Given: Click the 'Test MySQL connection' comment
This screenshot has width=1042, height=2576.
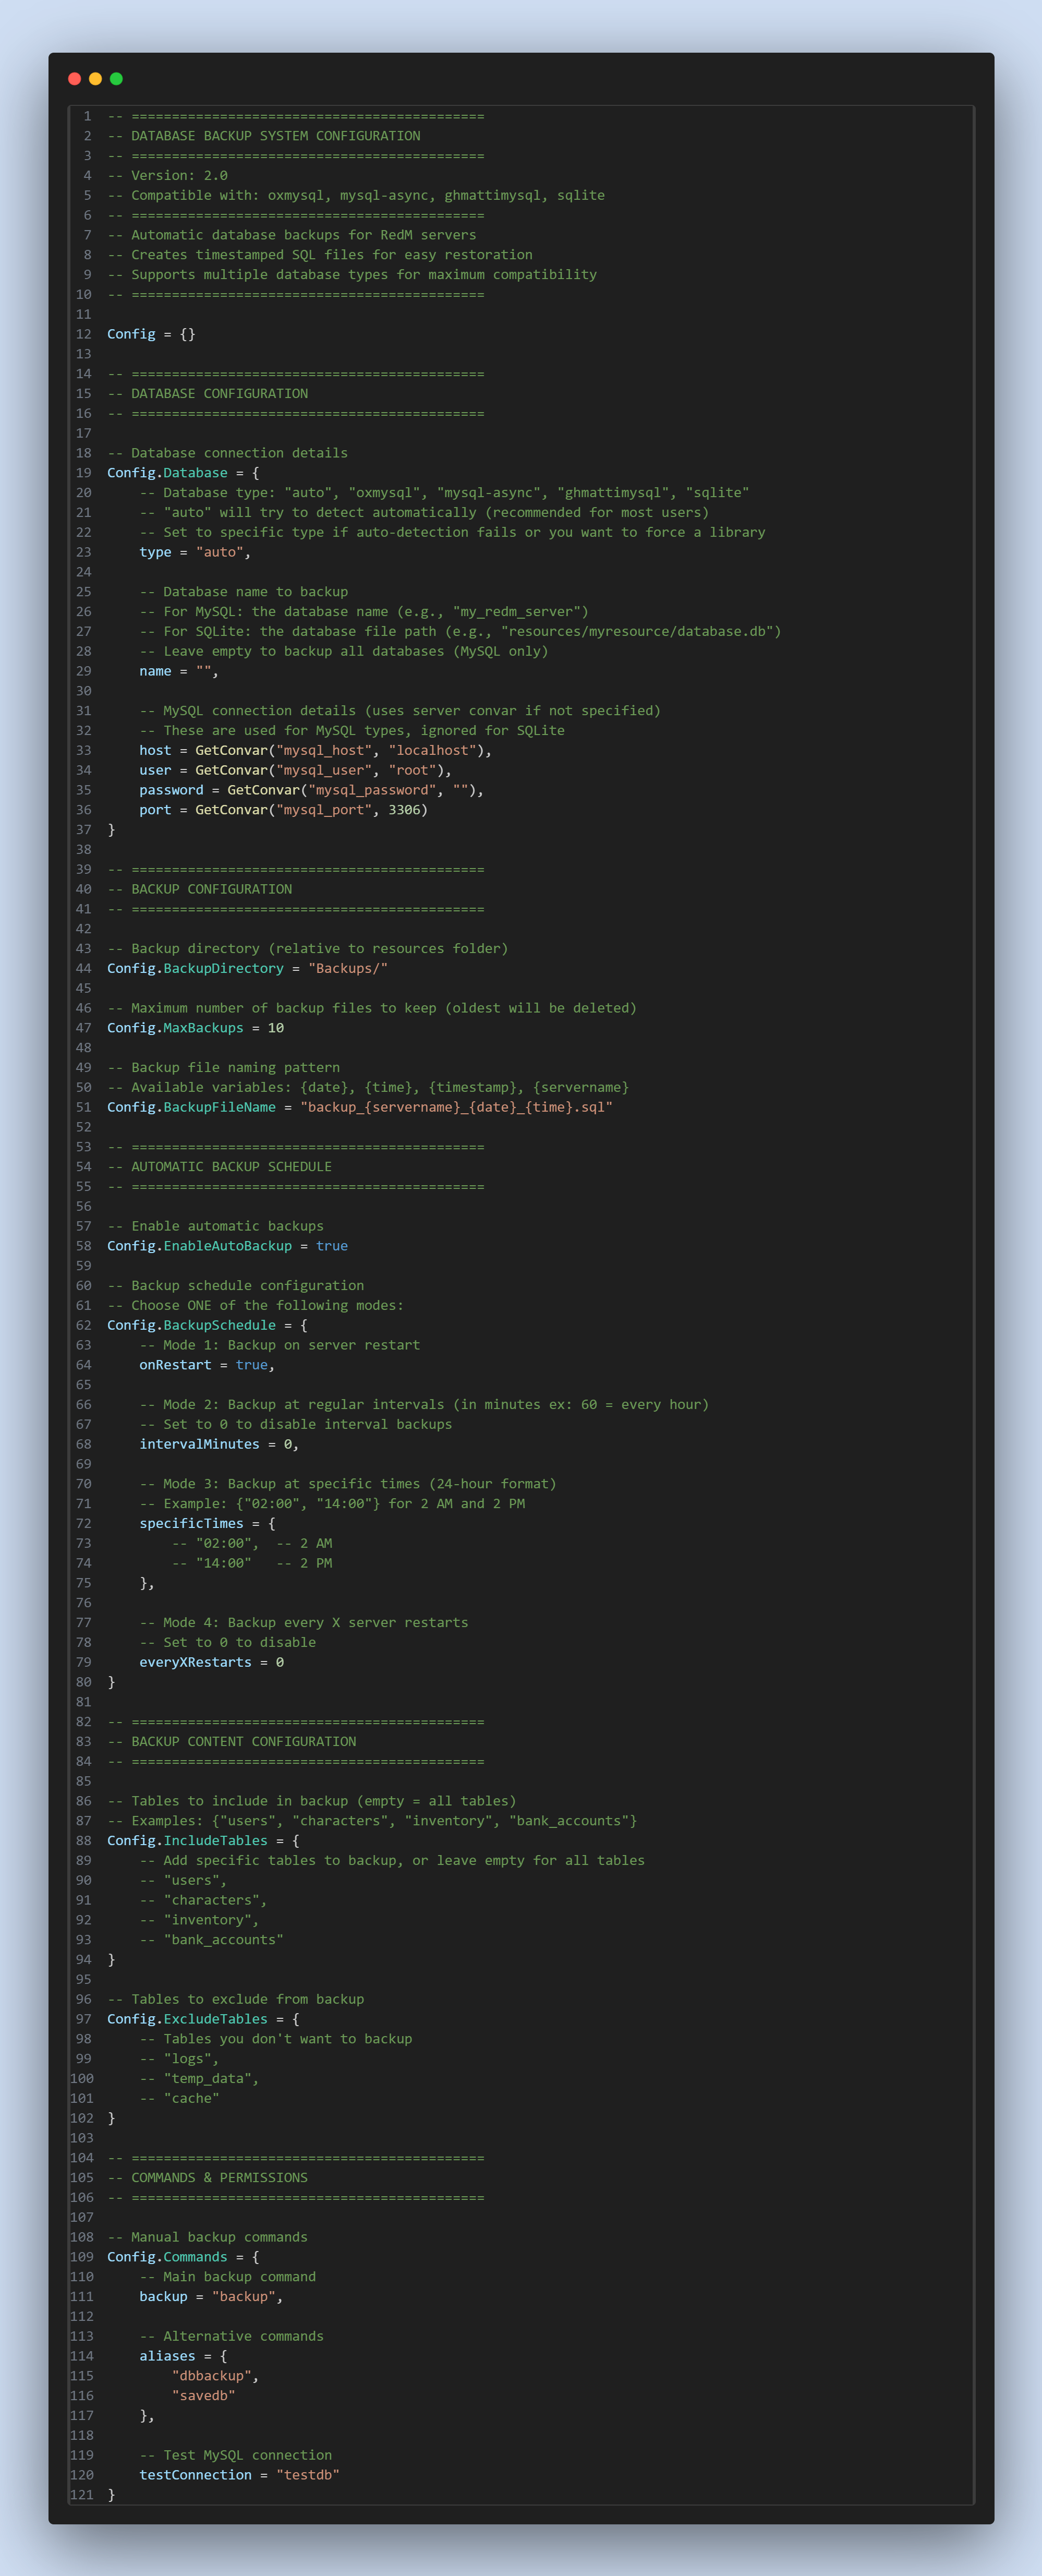Looking at the screenshot, I should (236, 2455).
